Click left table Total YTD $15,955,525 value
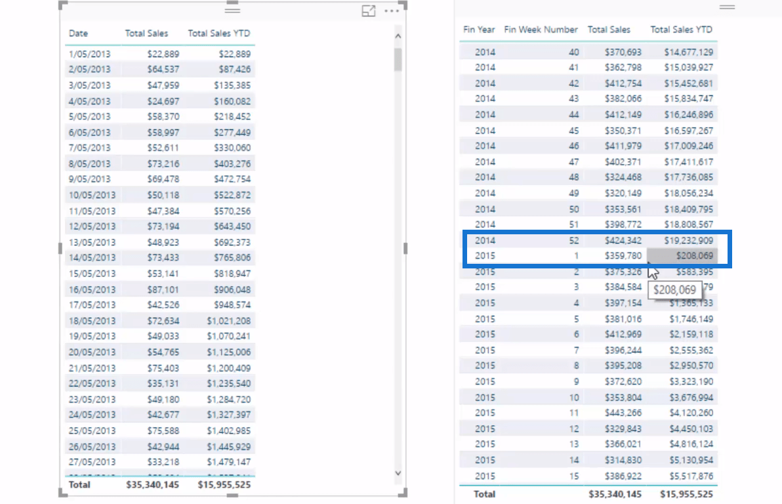782x504 pixels. point(224,484)
